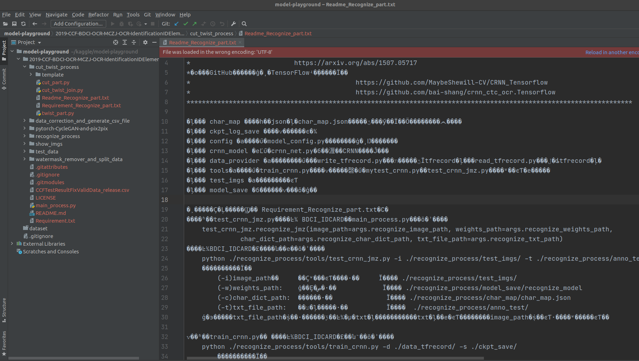639x361 pixels.
Task: Open the Git menu
Action: (x=147, y=15)
